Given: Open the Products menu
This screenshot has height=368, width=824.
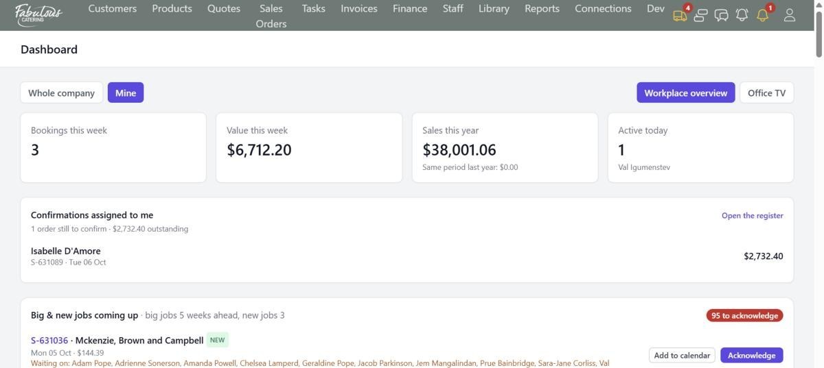Looking at the screenshot, I should [x=172, y=9].
